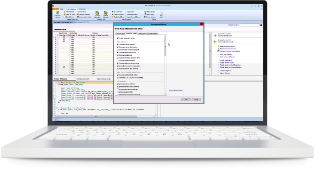Open the Toggle Base Objects dropdown

[x=132, y=15]
